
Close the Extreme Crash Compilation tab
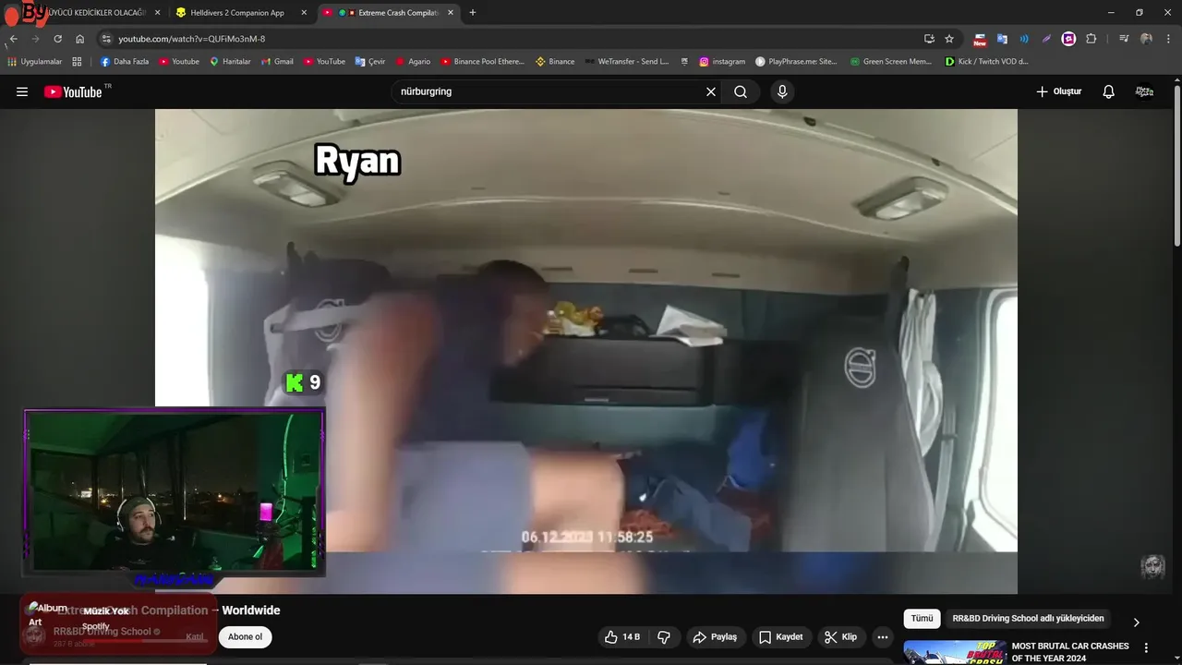pyautogui.click(x=451, y=13)
